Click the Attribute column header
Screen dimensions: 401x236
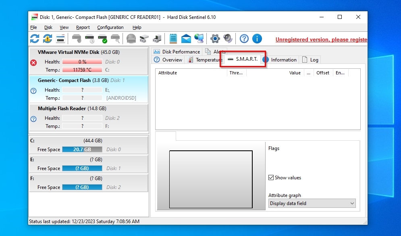click(x=191, y=73)
